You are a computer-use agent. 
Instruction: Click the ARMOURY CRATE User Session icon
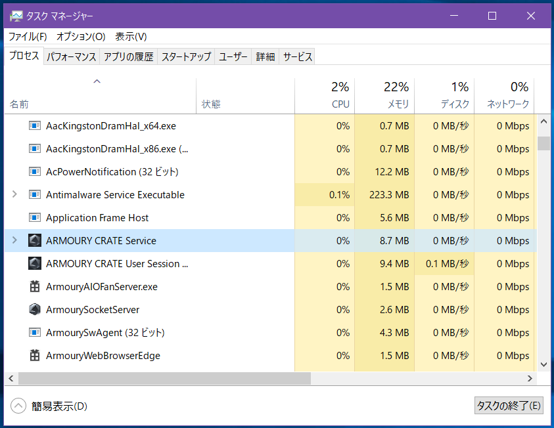pos(35,264)
